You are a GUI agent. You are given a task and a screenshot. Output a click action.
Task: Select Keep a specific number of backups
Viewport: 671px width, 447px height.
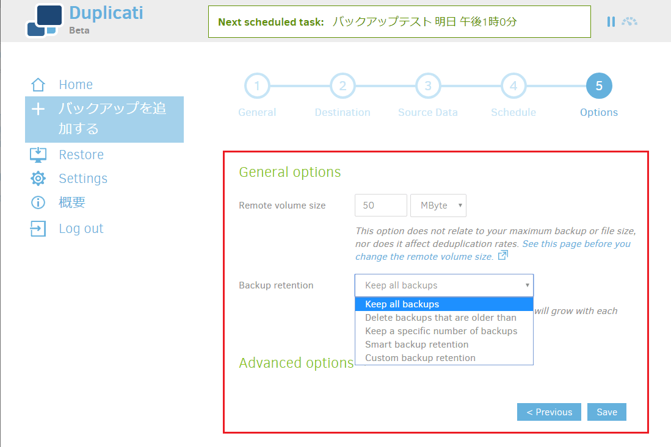click(444, 331)
